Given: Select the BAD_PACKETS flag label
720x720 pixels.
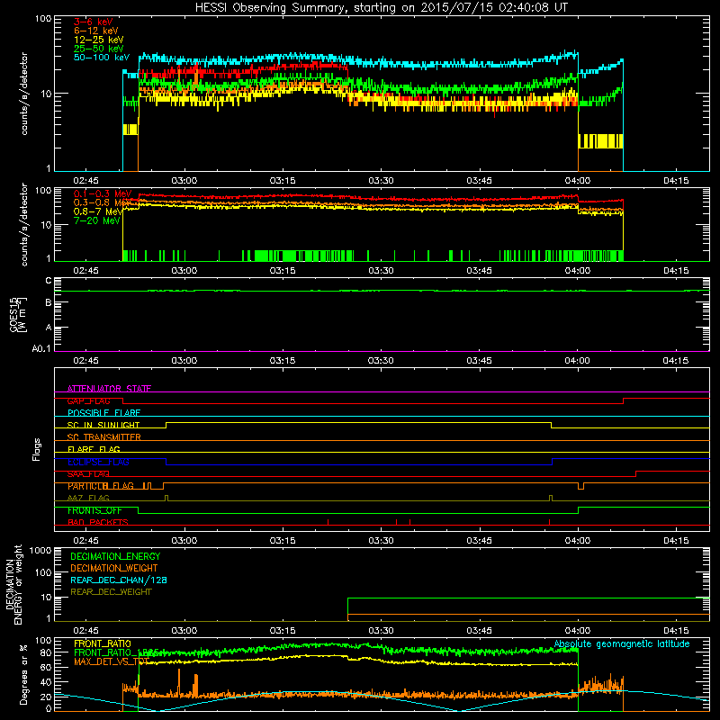Looking at the screenshot, I should click(x=98, y=522).
